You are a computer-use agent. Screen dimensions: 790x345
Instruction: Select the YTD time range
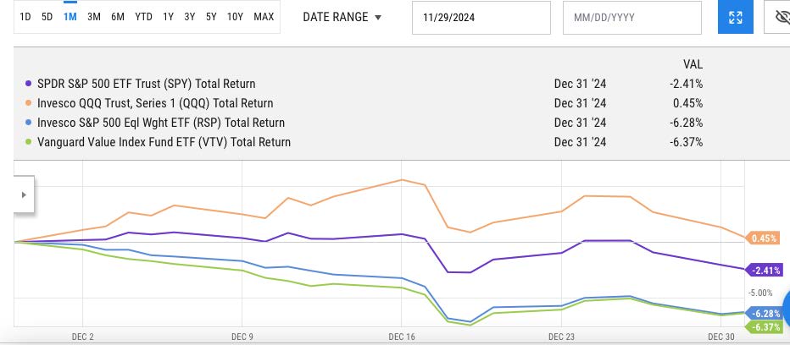[143, 17]
